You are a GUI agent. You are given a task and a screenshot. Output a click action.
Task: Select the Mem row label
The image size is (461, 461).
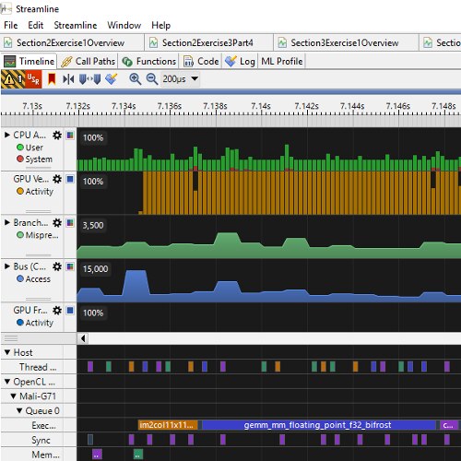[x=45, y=455]
